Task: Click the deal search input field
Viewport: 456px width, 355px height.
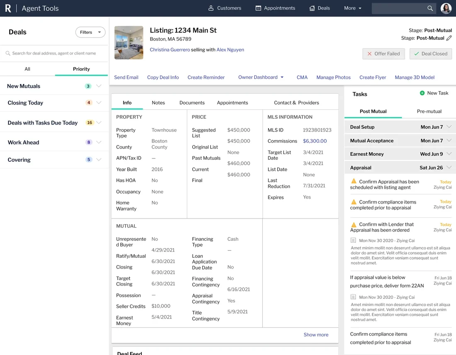Action: tap(54, 53)
